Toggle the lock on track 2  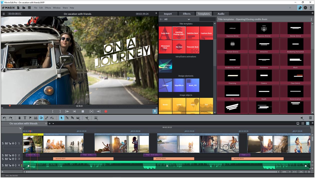pyautogui.click(x=10, y=155)
